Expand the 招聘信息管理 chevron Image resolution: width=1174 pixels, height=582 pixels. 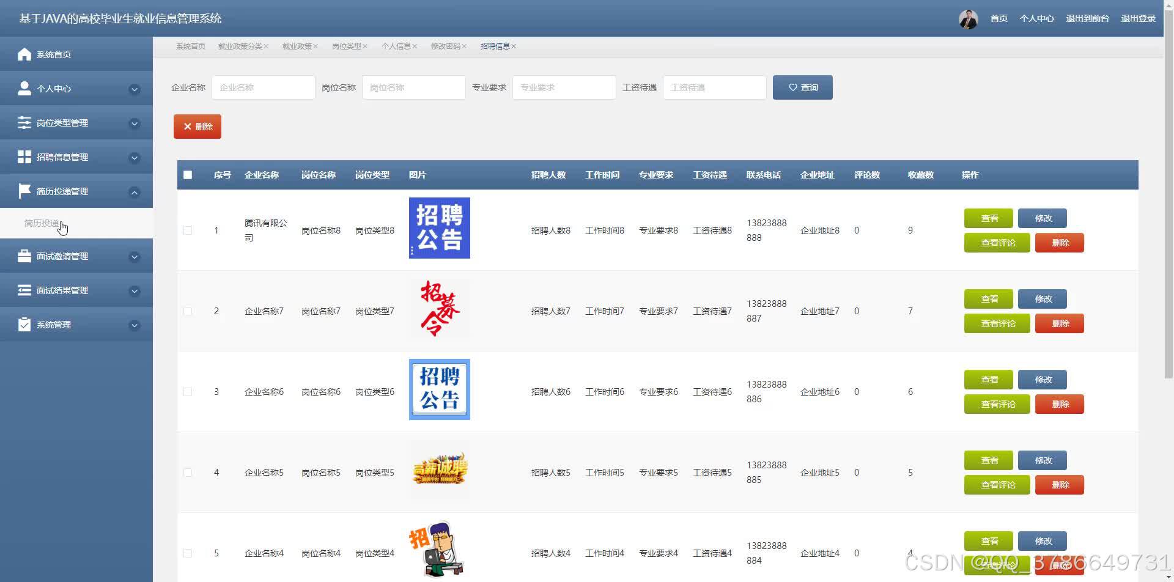pyautogui.click(x=135, y=158)
